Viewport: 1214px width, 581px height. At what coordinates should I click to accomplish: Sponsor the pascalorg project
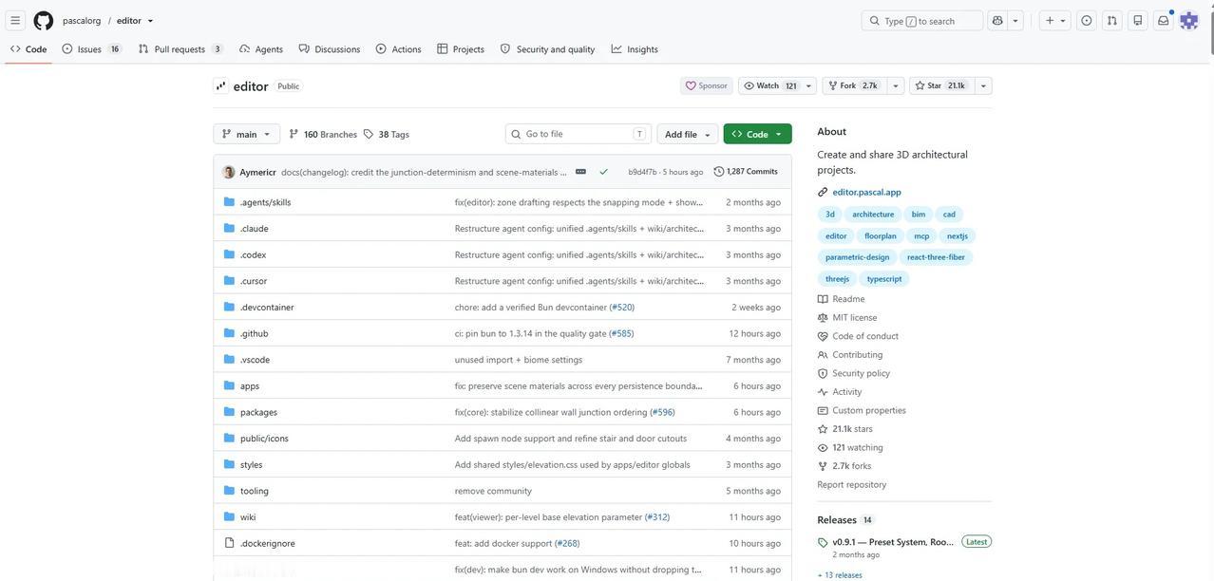coord(707,85)
